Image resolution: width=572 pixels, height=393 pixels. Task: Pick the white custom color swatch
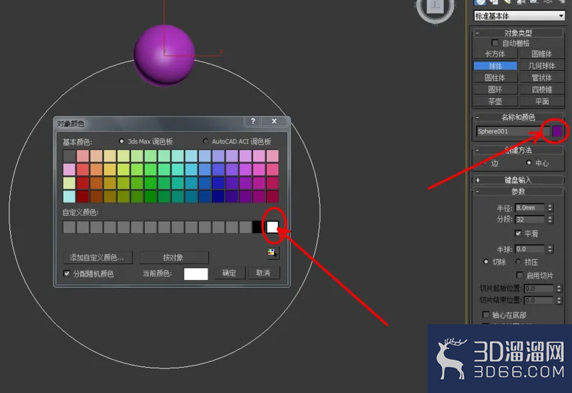coord(273,227)
